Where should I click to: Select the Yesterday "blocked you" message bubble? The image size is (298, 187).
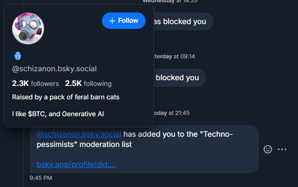pos(177,77)
